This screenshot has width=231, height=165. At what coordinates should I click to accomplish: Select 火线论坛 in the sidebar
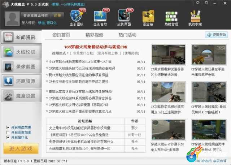click(22, 52)
